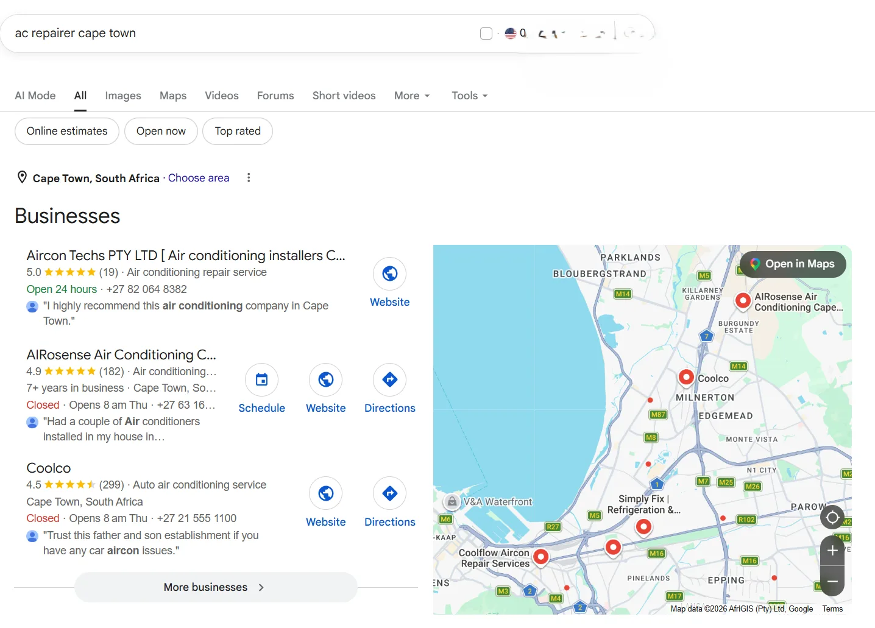Image resolution: width=875 pixels, height=628 pixels.
Task: Open AI Mode tab
Action: (35, 96)
